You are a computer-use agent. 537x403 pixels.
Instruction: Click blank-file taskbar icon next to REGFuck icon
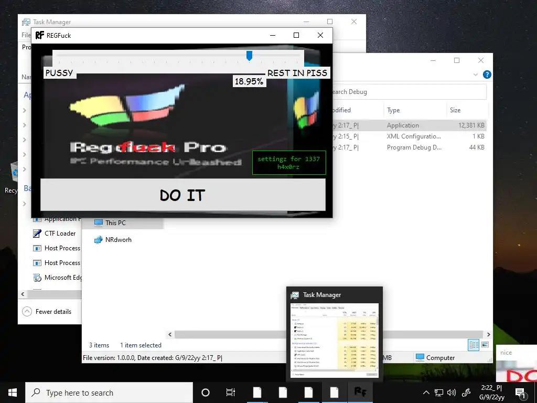(x=334, y=393)
